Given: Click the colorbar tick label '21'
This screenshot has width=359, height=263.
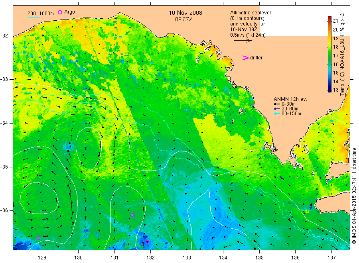Looking at the screenshot, I should tap(335, 21).
